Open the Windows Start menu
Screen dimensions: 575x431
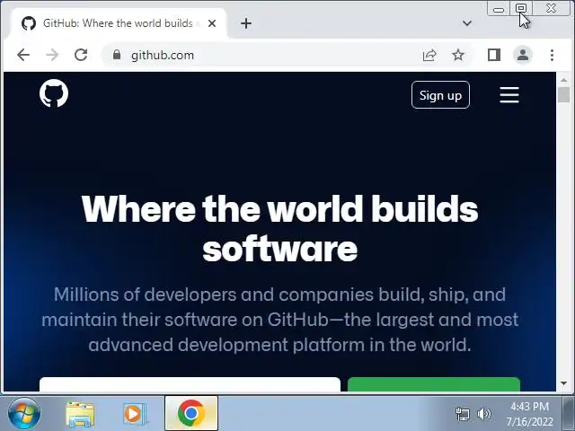[x=24, y=413]
